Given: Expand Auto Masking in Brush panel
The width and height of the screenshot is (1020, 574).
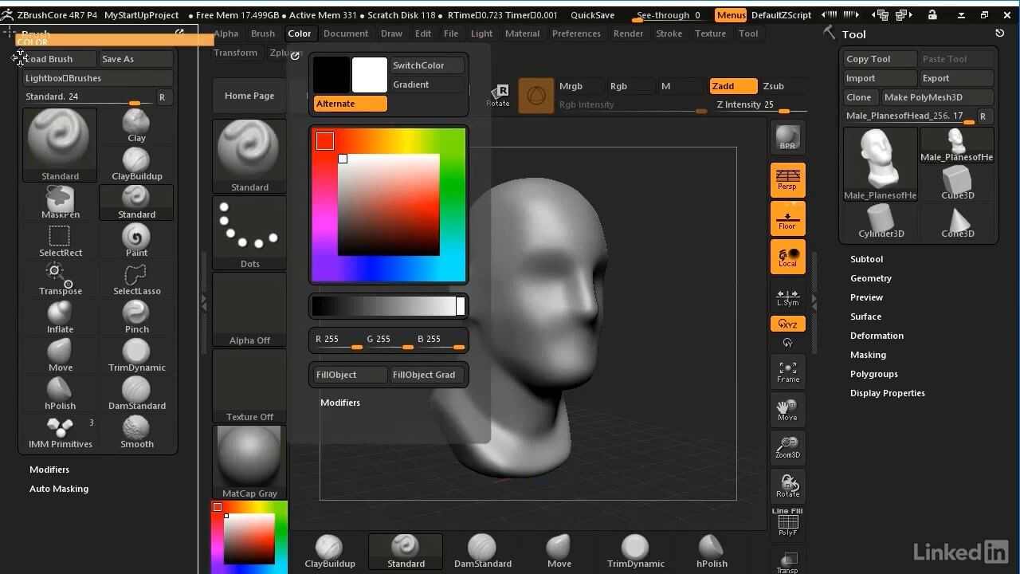Looking at the screenshot, I should [59, 489].
